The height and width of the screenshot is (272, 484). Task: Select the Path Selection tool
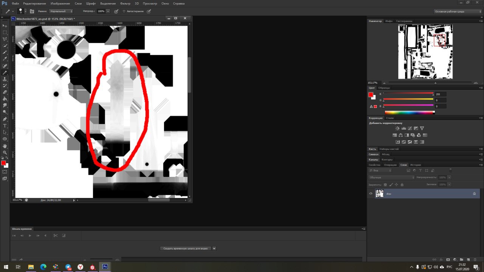[x=5, y=132]
